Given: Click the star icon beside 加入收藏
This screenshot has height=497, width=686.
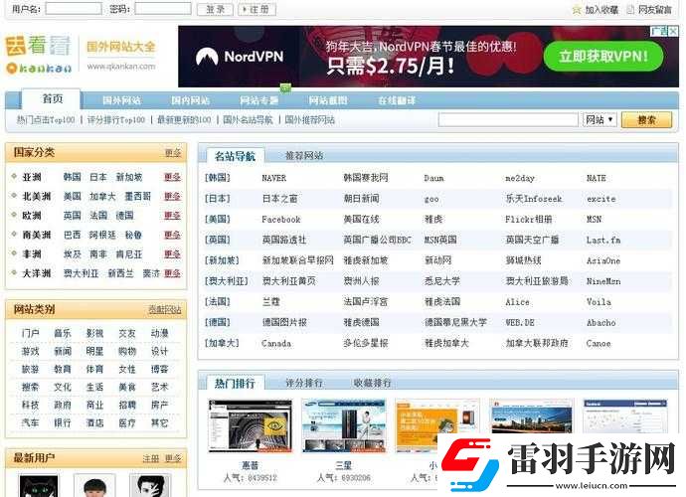Looking at the screenshot, I should [577, 10].
